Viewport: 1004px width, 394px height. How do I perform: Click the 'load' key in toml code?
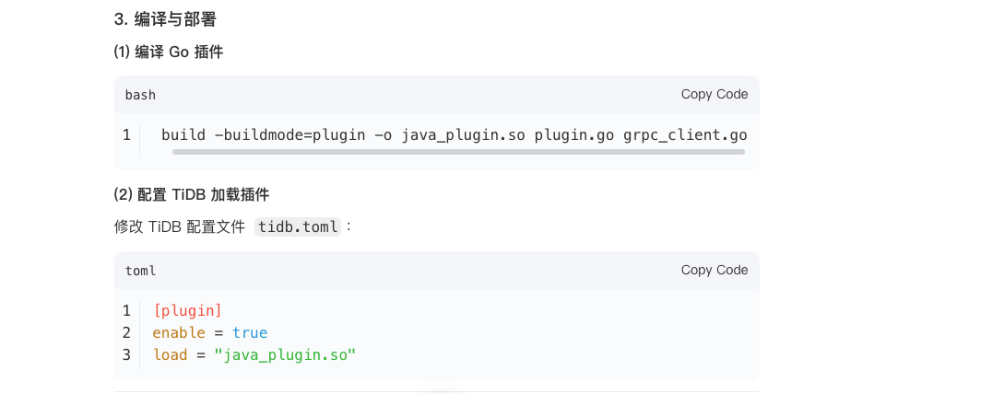(170, 354)
